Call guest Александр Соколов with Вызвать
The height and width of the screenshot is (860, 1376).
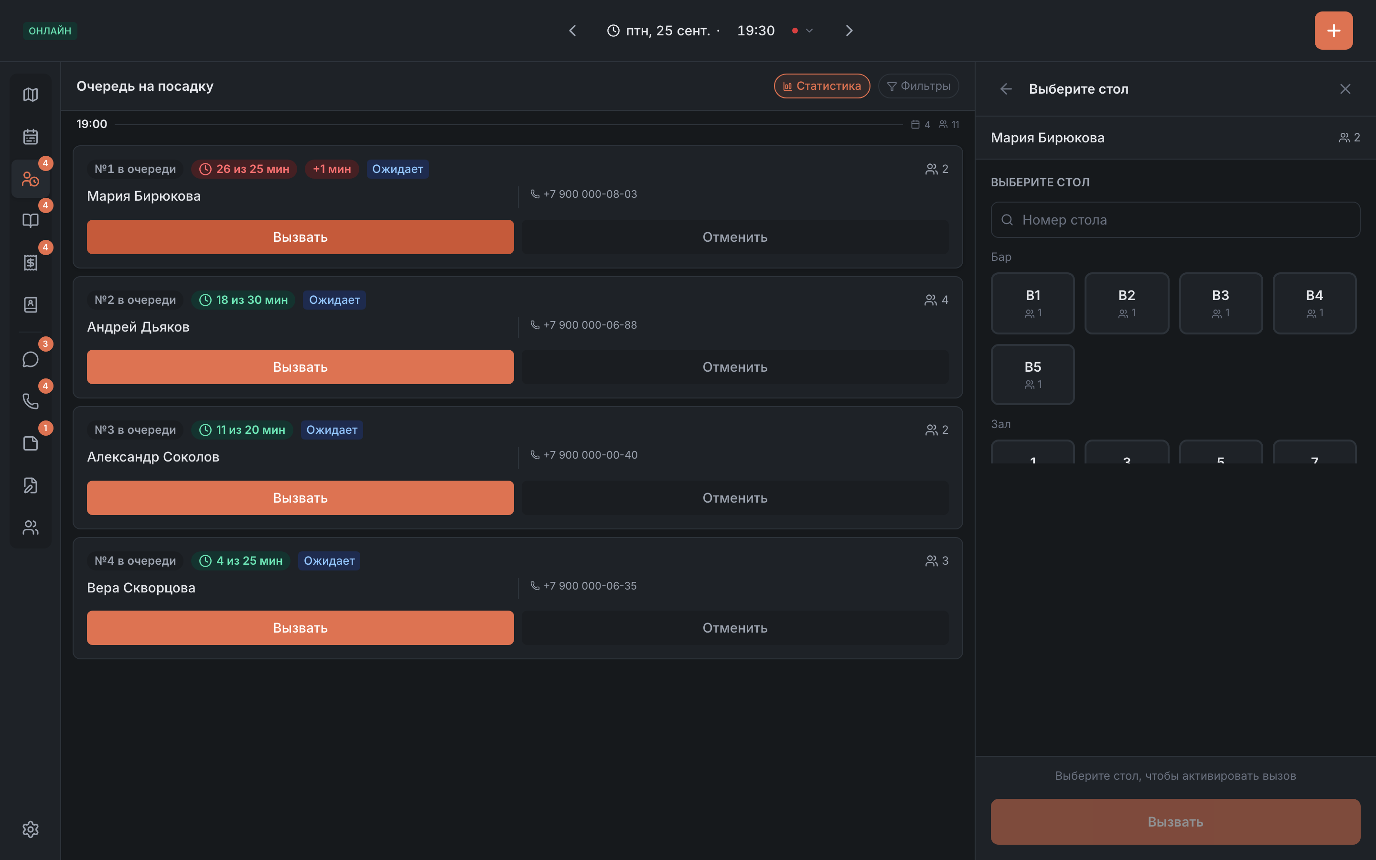coord(300,498)
